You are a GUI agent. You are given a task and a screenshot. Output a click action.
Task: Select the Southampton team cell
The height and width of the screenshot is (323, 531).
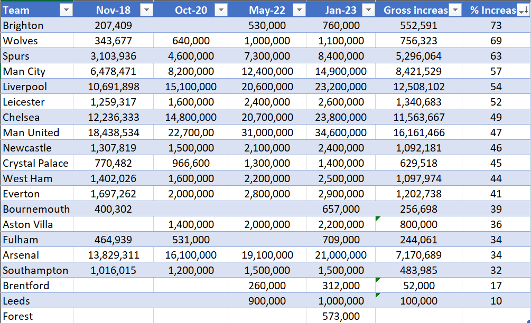[37, 270]
